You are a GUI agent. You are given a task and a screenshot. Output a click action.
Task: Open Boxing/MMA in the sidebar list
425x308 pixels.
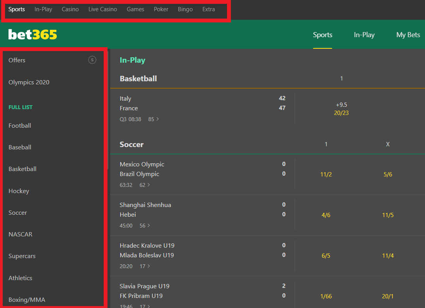[x=27, y=299]
